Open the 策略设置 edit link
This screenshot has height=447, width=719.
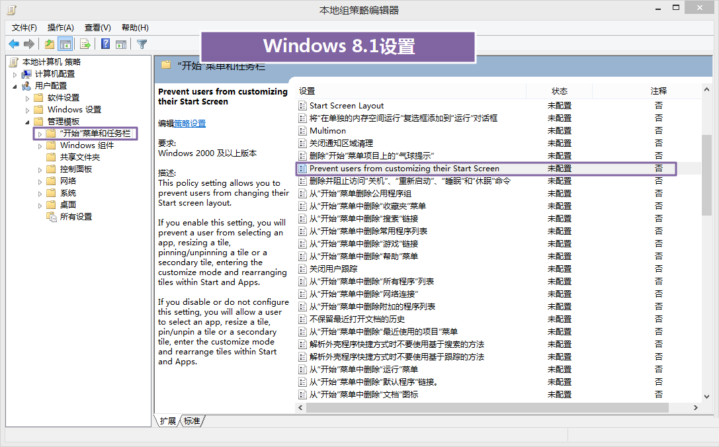[x=190, y=124]
